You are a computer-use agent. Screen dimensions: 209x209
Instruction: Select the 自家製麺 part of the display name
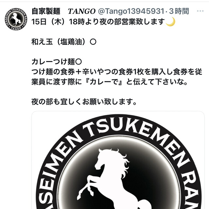click(x=46, y=11)
